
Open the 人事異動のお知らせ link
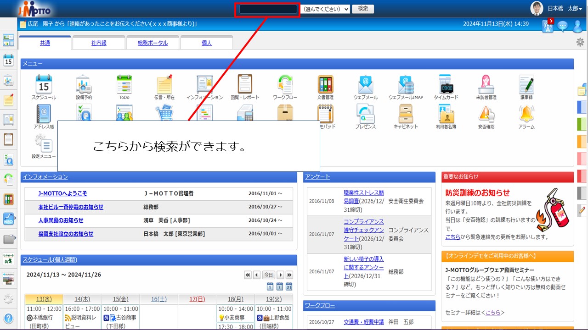61,220
